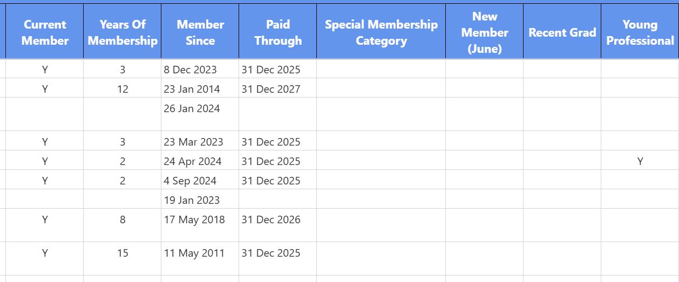Select the New Member (June) header

pos(485,32)
